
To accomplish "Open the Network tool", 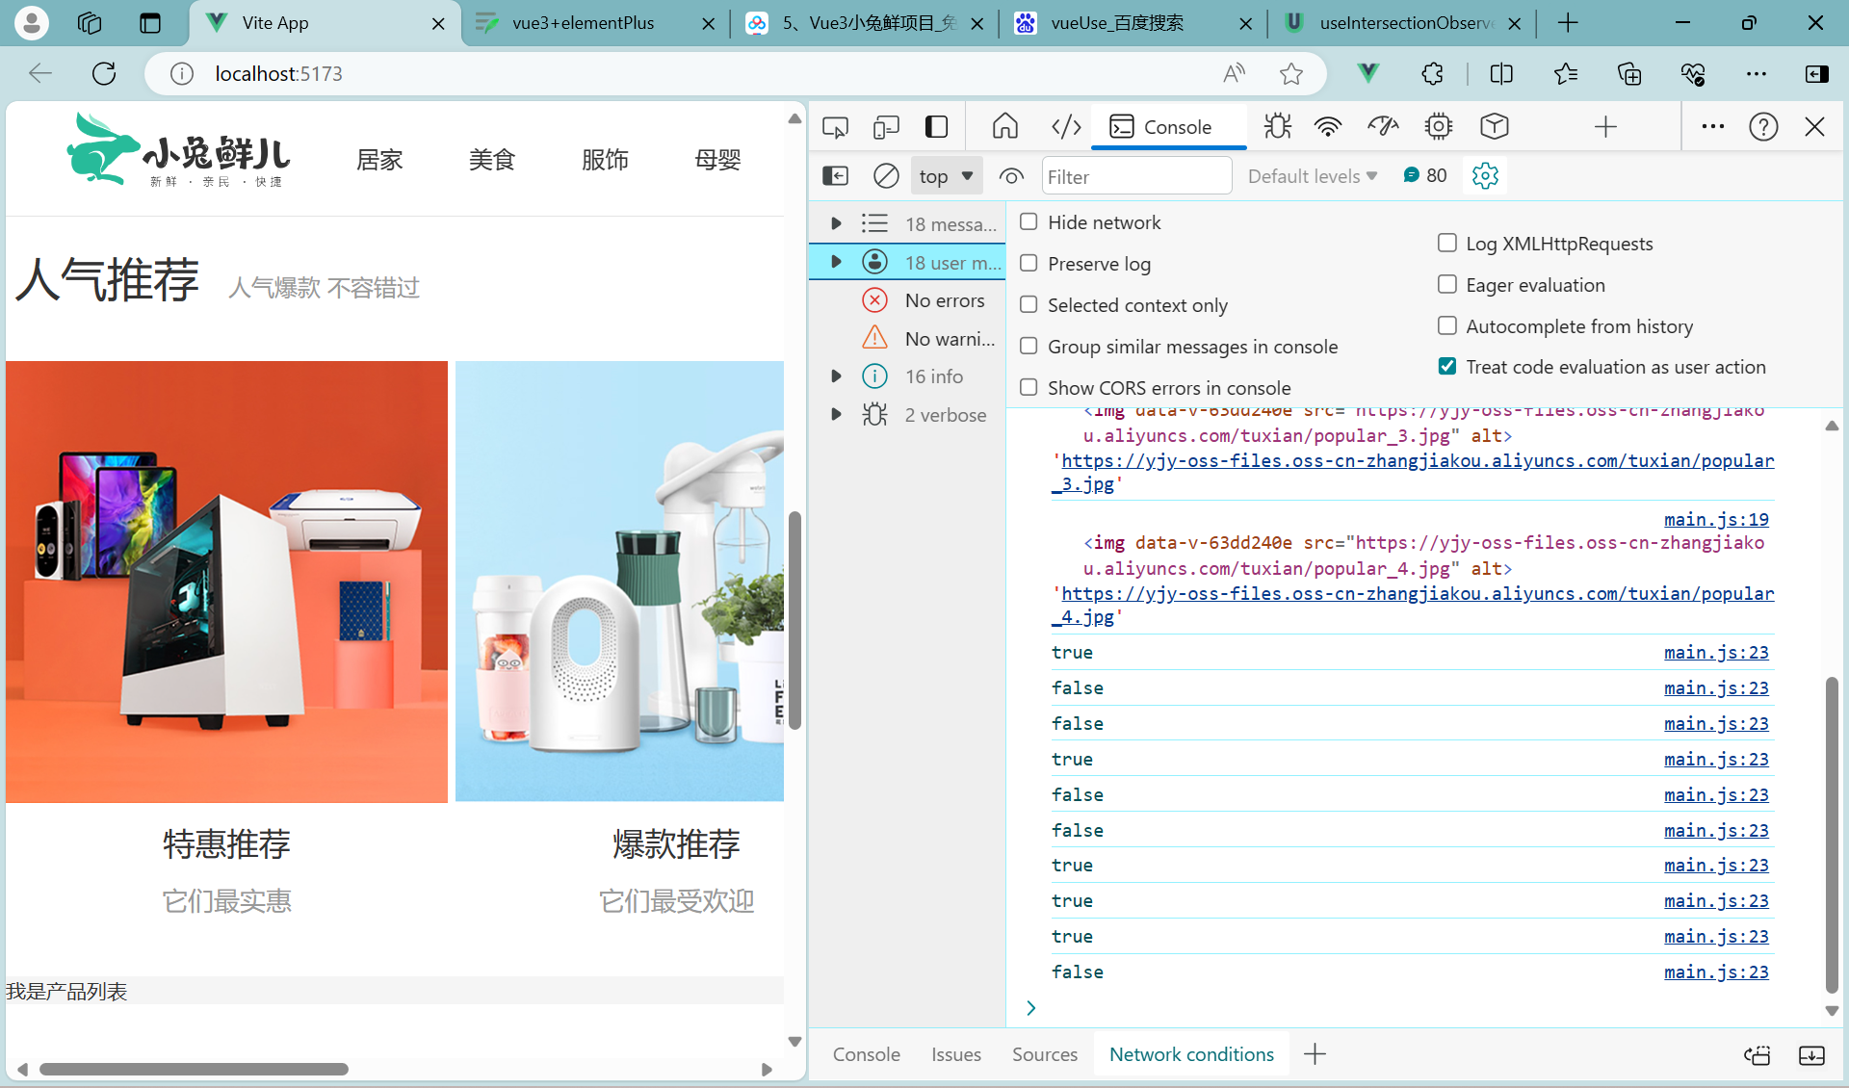I will 1328,126.
